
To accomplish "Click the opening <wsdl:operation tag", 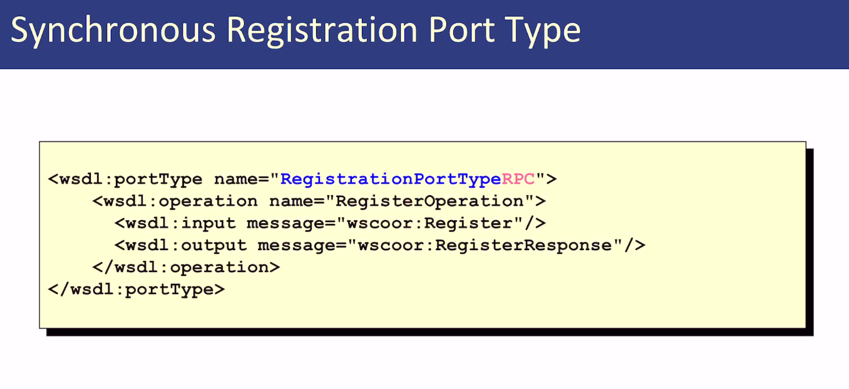I will tap(175, 201).
